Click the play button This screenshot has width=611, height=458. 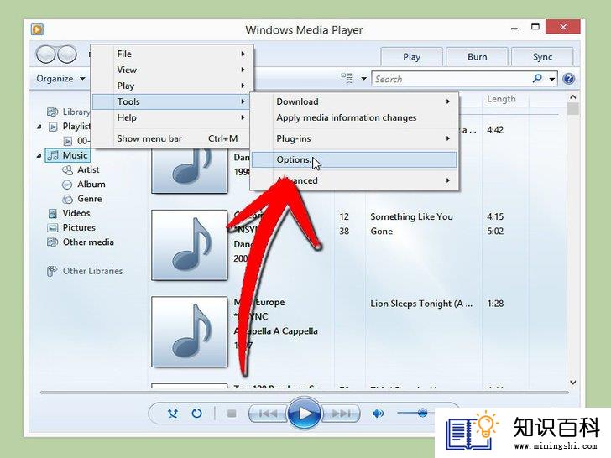click(305, 414)
